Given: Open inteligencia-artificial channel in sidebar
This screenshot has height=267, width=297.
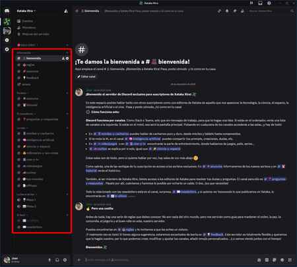Looking at the screenshot, I should point(43,140).
